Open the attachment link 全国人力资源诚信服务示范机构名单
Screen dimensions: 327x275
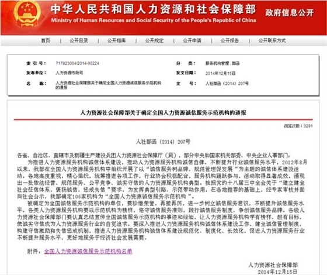point(88,251)
